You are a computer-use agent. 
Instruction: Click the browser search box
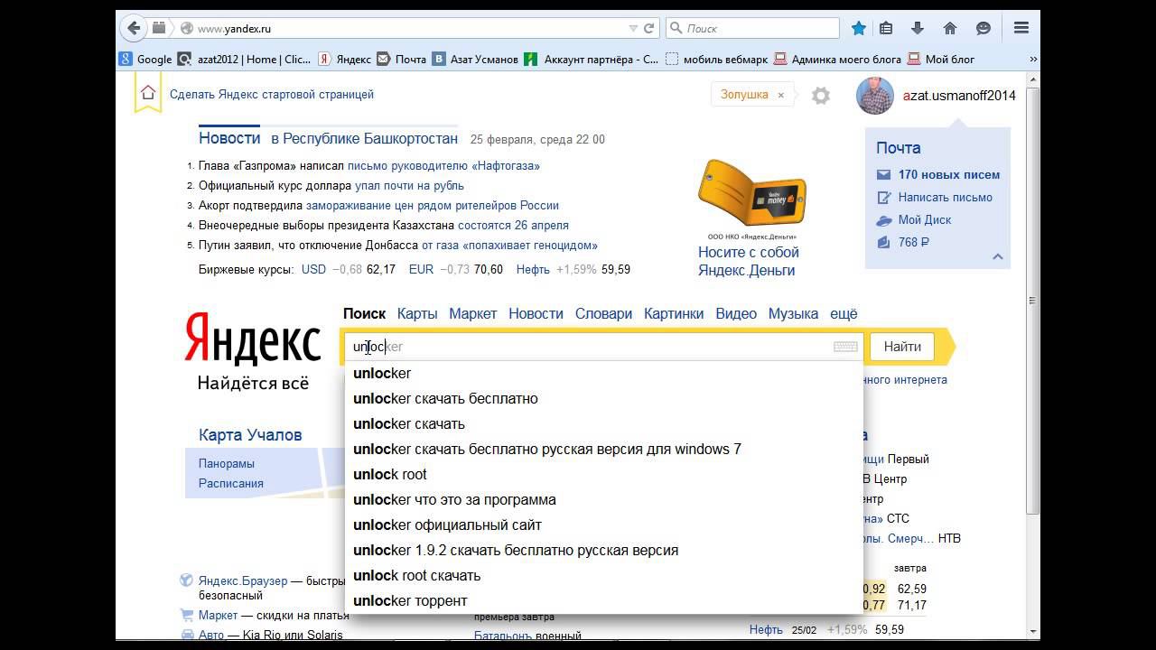tap(754, 28)
